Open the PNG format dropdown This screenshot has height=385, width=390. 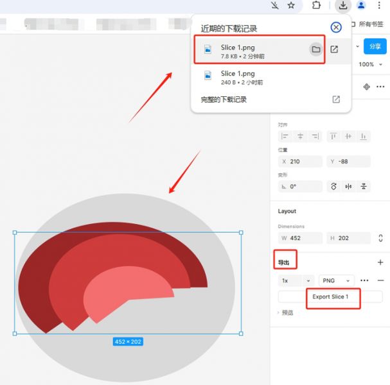point(336,280)
